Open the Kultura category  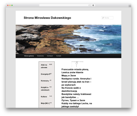tap(44, 97)
